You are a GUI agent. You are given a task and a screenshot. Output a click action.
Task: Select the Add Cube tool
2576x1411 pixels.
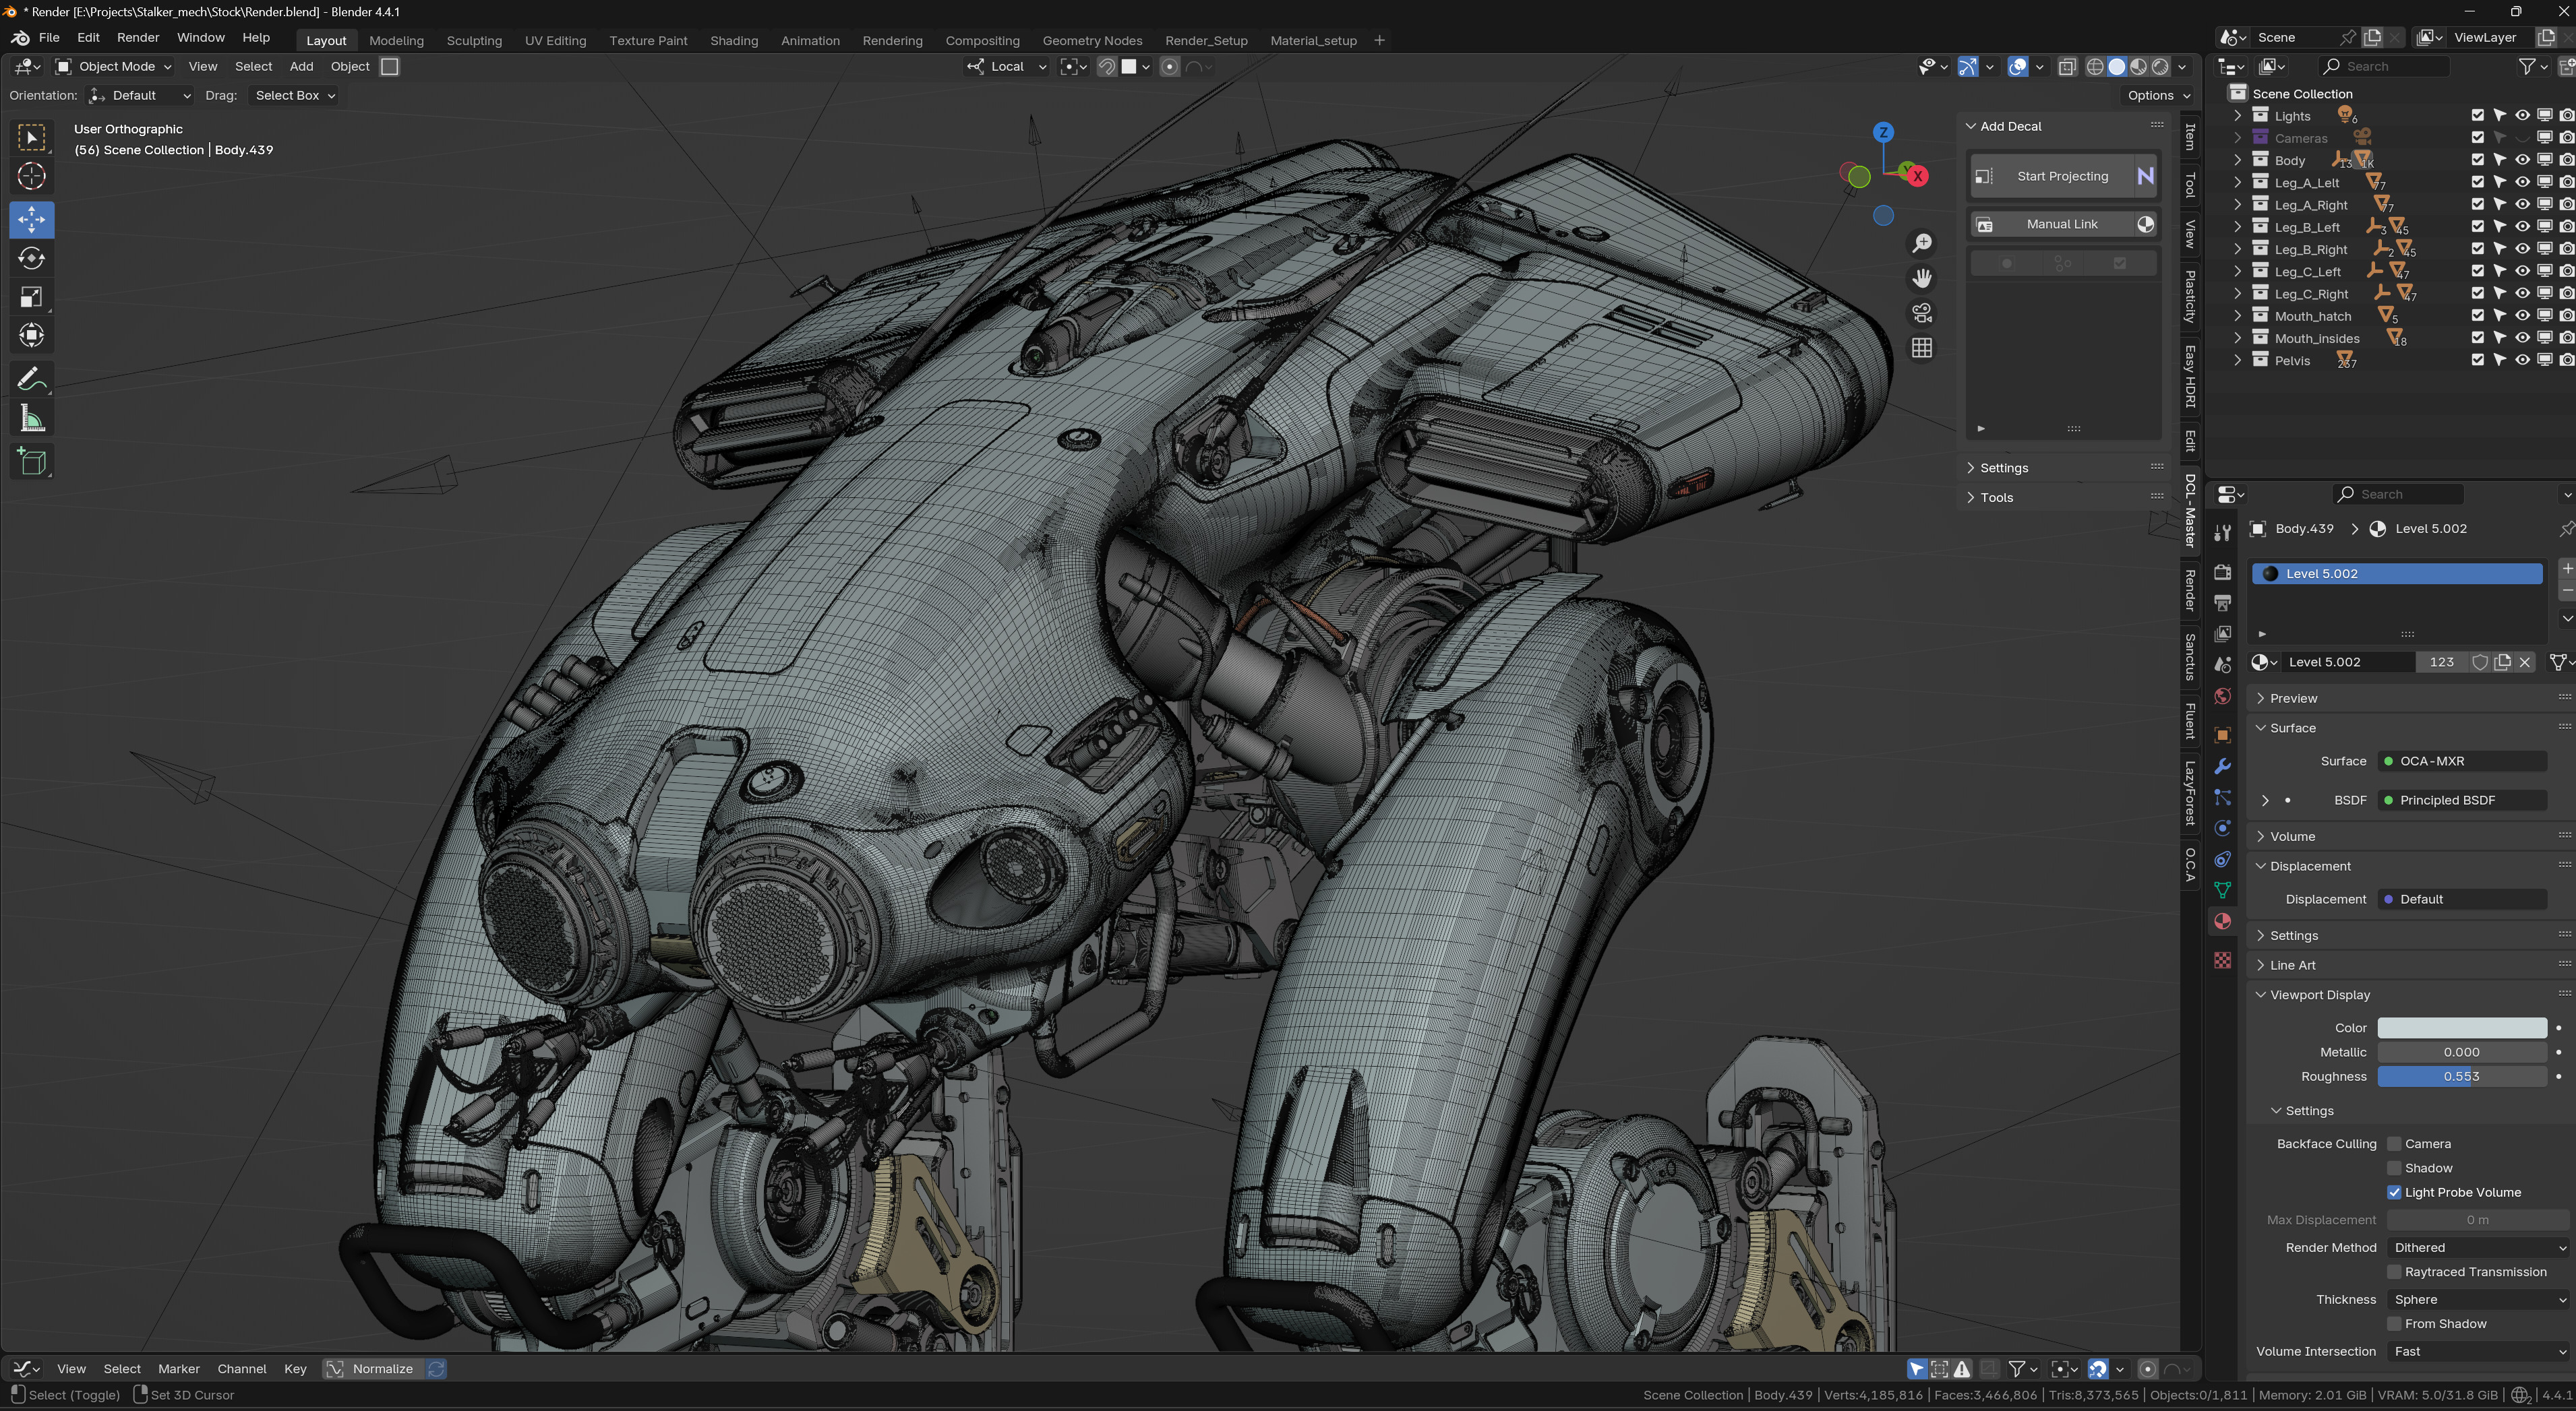pyautogui.click(x=31, y=462)
